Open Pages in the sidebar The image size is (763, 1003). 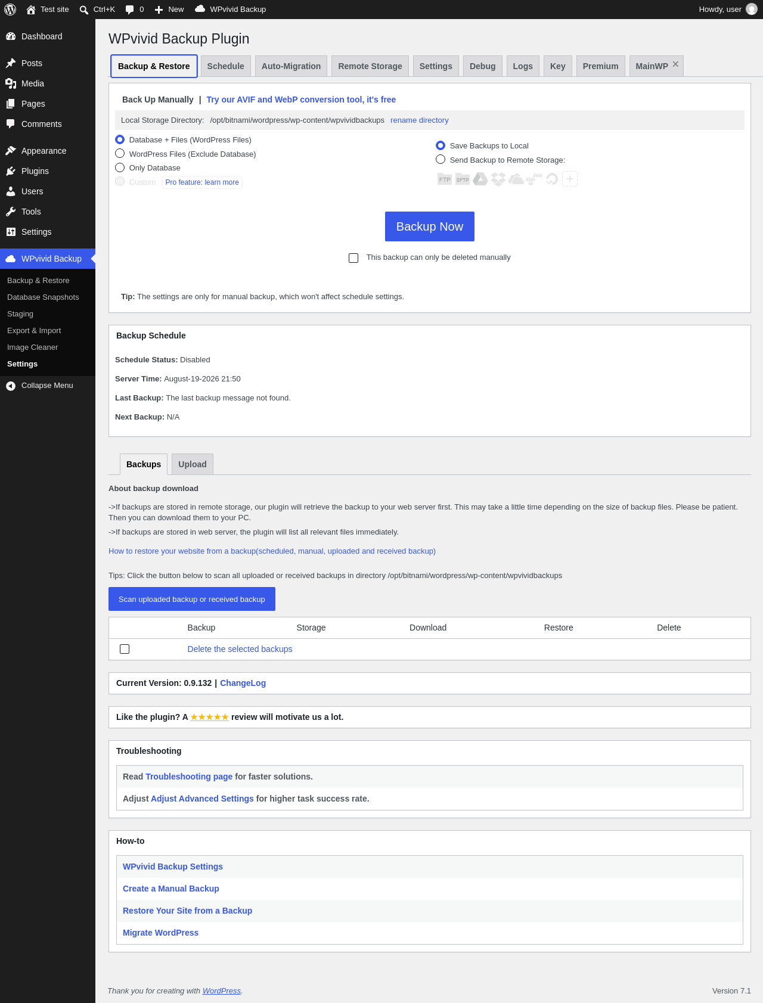pos(48,104)
